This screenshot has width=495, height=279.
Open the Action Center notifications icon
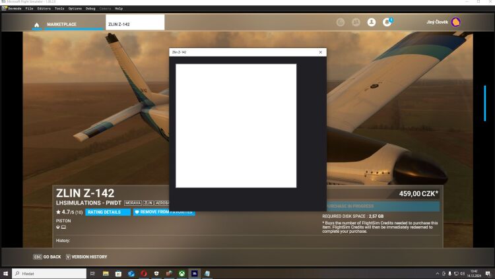click(x=488, y=274)
